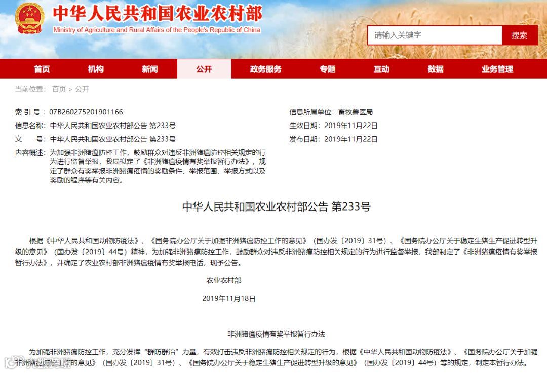Click the subtitle 非洲猪瘟疫情有奖举报暂行办法
The image size is (547, 373).
tap(277, 334)
